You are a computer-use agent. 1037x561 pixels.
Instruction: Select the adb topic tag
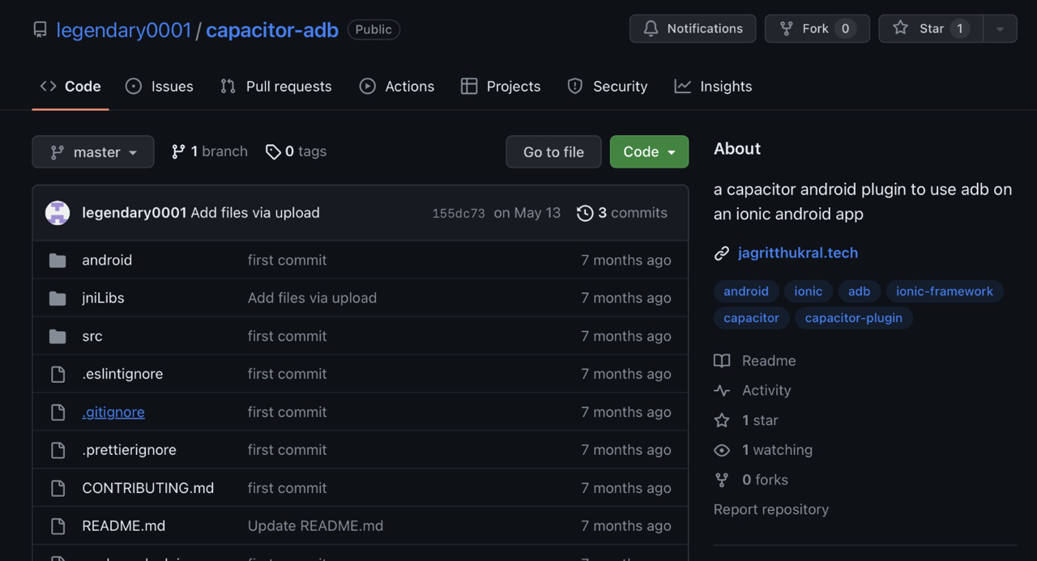(x=860, y=291)
